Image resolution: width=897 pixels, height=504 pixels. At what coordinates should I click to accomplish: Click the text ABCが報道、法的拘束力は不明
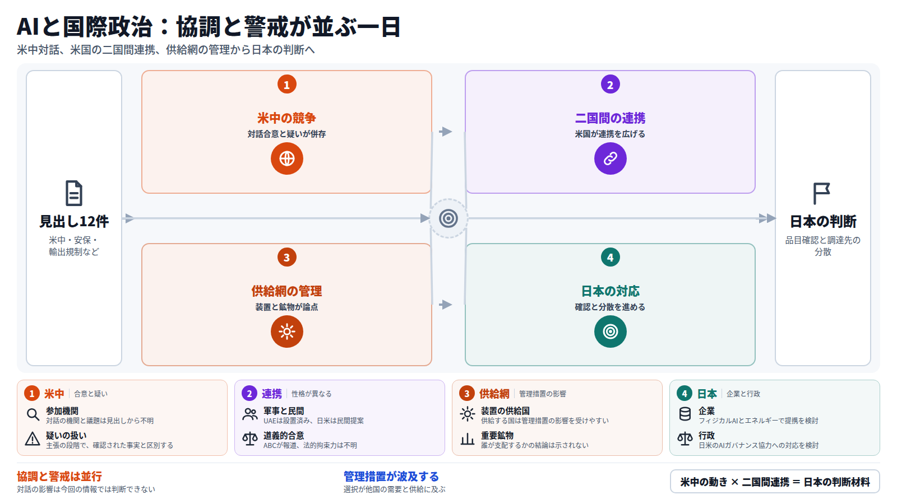point(310,446)
